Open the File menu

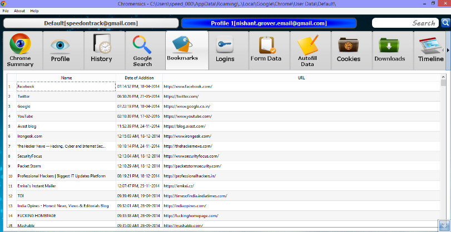pos(6,11)
